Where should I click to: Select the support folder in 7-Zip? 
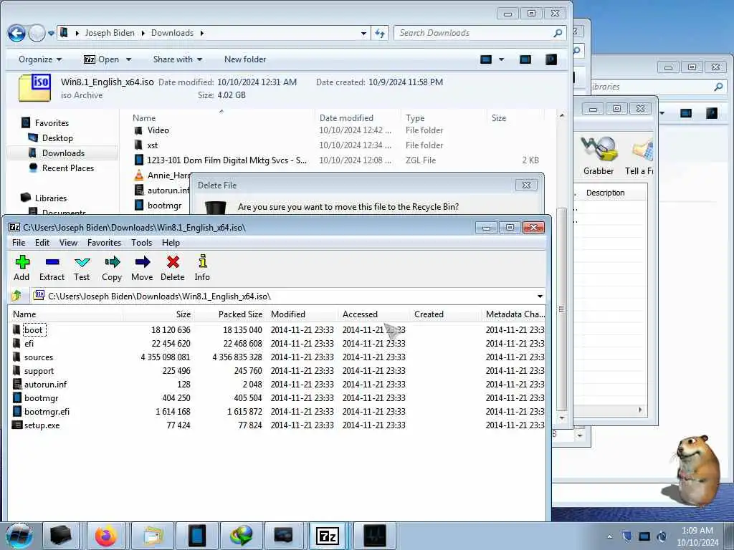coord(39,371)
